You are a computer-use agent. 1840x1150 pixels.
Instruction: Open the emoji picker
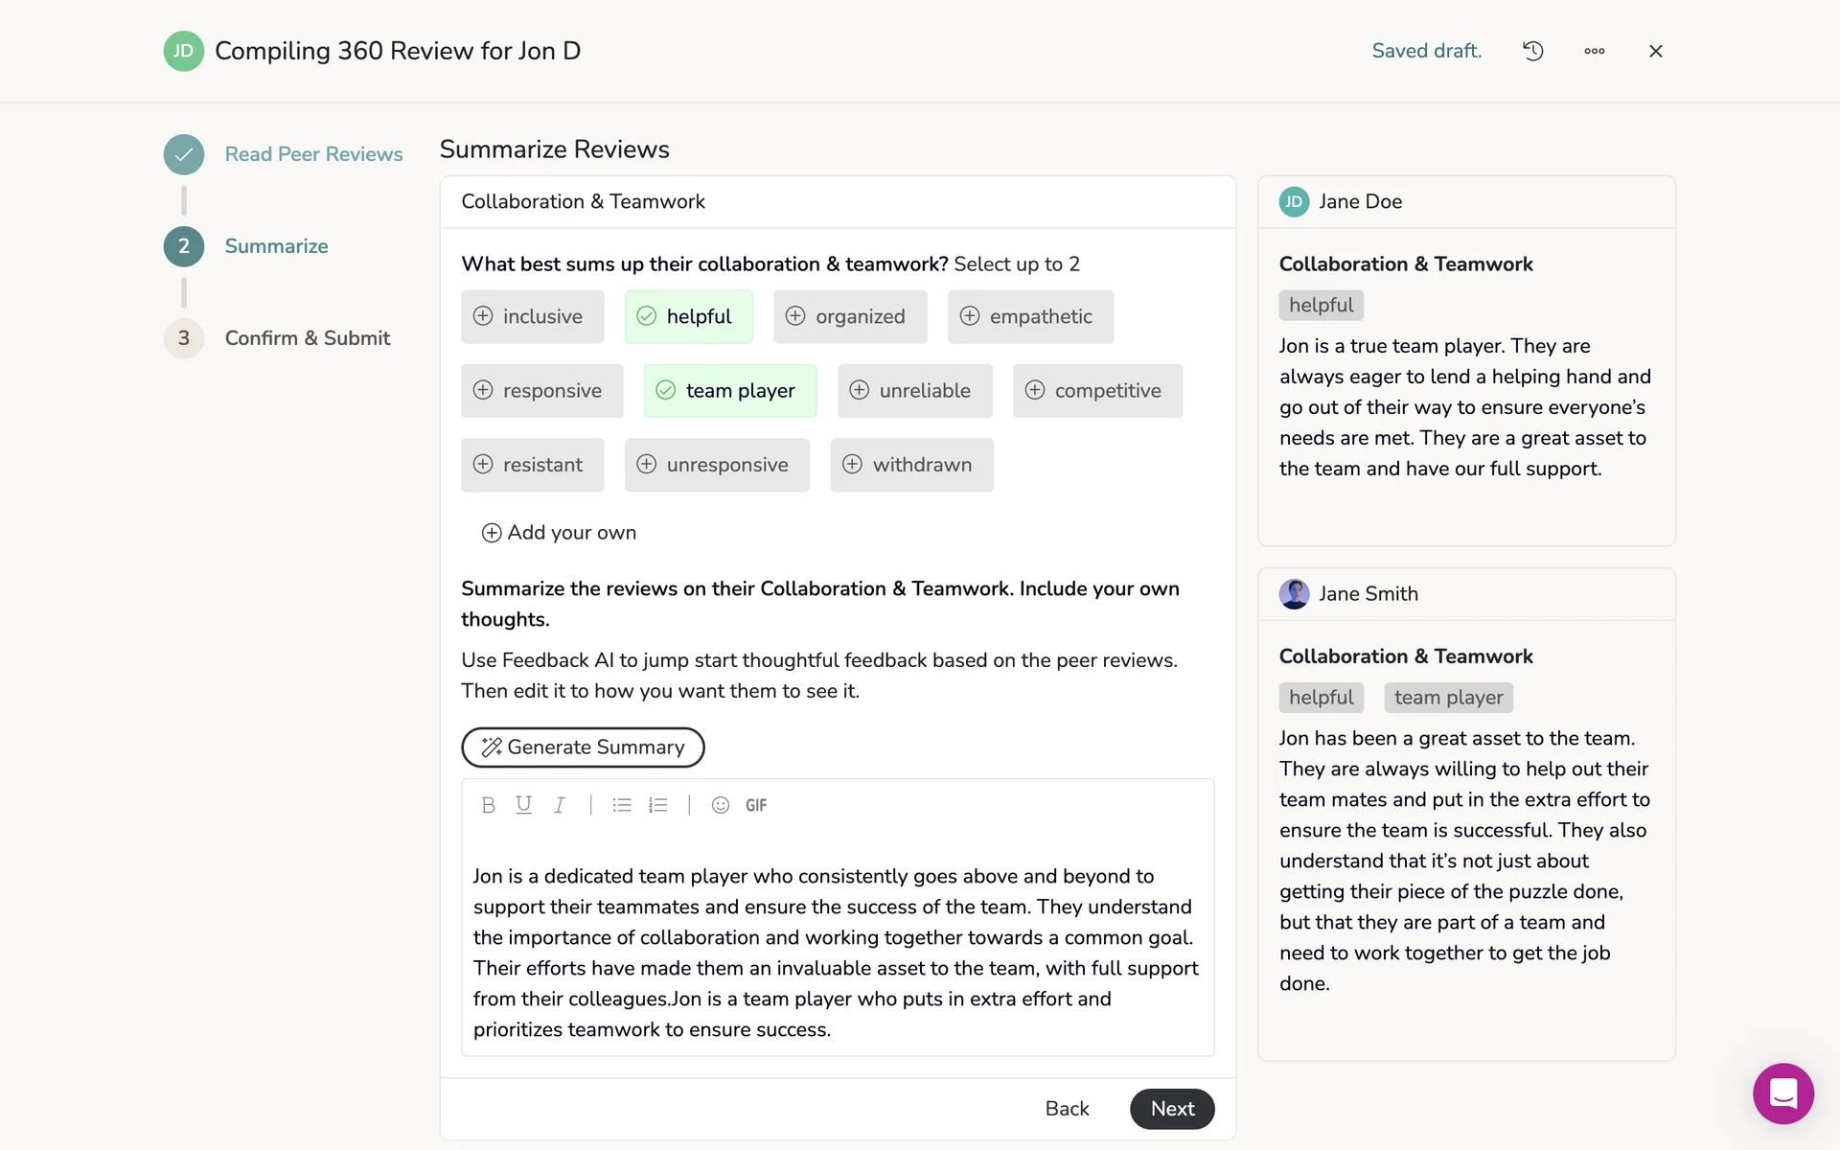point(721,805)
